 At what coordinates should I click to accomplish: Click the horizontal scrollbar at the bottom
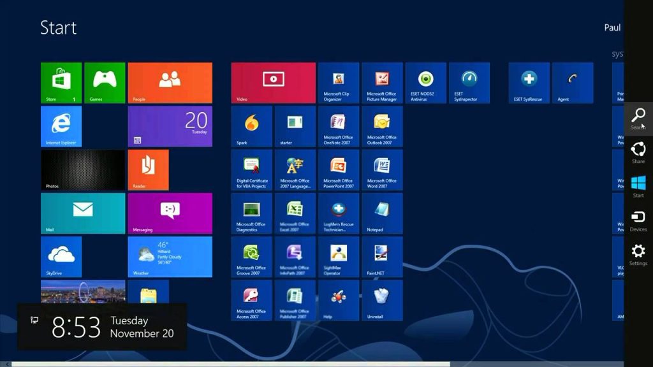[x=231, y=364]
